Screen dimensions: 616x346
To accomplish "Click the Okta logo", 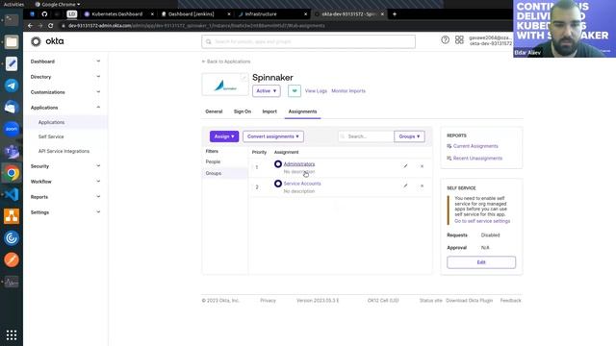I will point(47,41).
